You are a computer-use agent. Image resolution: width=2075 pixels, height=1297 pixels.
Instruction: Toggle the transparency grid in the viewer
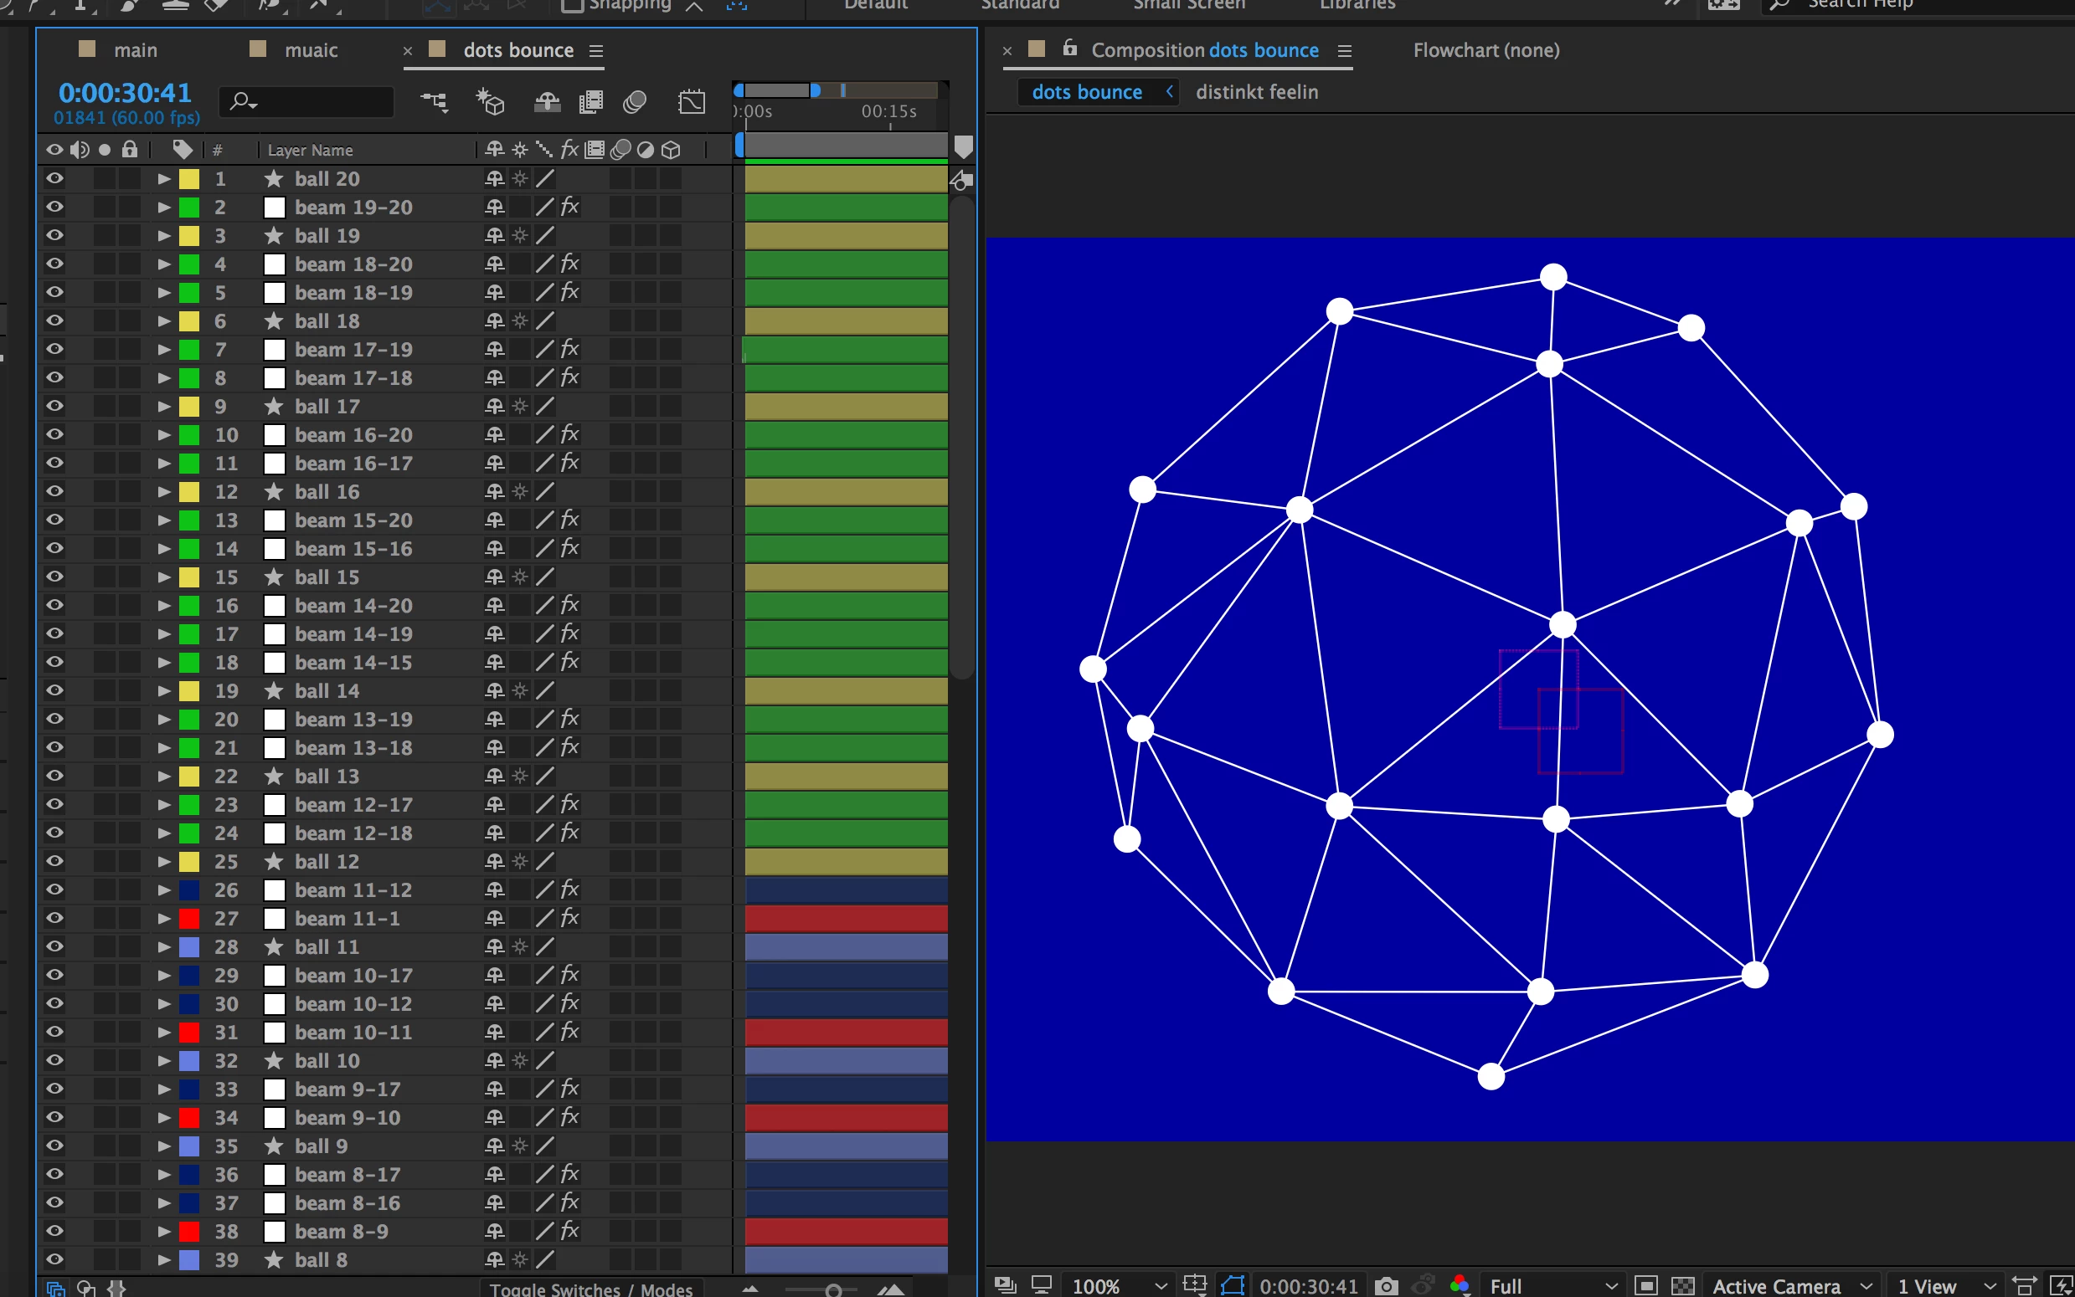point(1683,1285)
